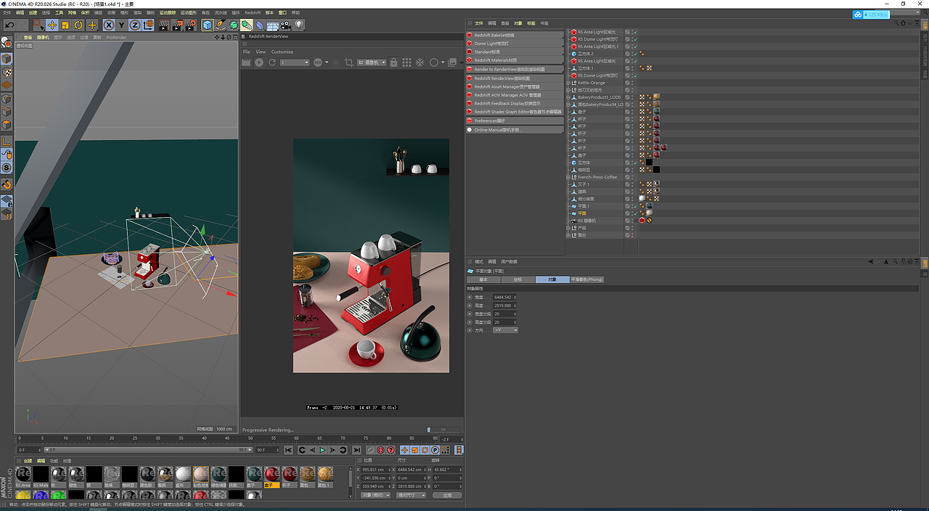The width and height of the screenshot is (929, 511).
Task: Open Redshift Preferences entry
Action: click(x=515, y=120)
